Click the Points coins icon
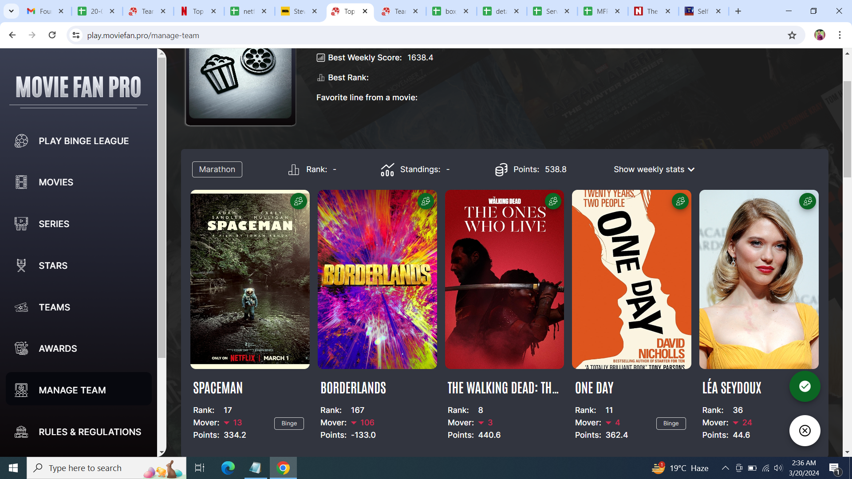Image resolution: width=852 pixels, height=479 pixels. click(501, 169)
